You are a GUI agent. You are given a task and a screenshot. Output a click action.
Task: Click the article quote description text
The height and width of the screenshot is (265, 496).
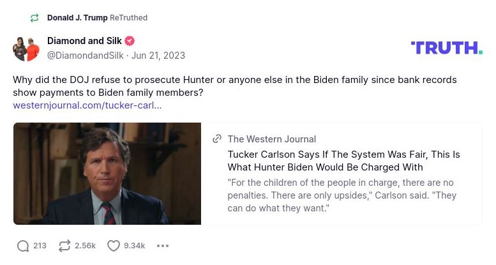coord(342,195)
